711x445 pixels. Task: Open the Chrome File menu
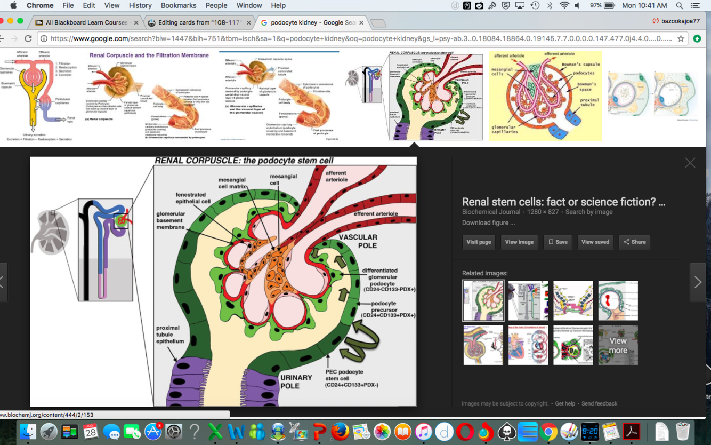68,5
